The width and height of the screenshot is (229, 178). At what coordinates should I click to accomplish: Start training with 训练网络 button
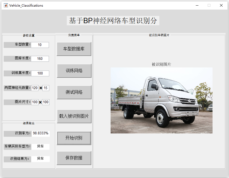[x=74, y=71]
